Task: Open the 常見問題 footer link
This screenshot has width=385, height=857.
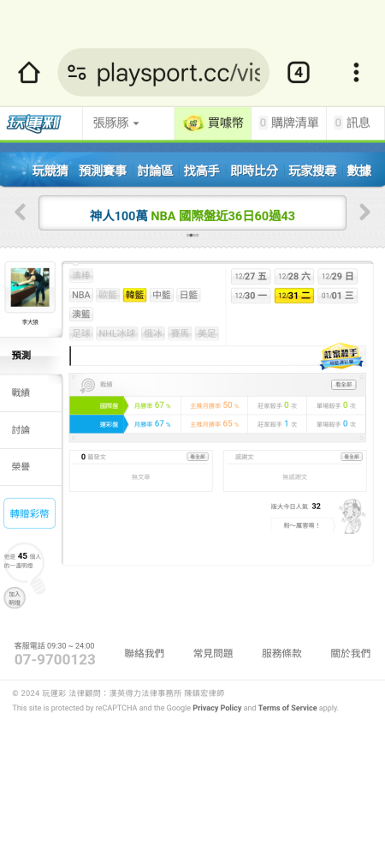Action: 213,653
